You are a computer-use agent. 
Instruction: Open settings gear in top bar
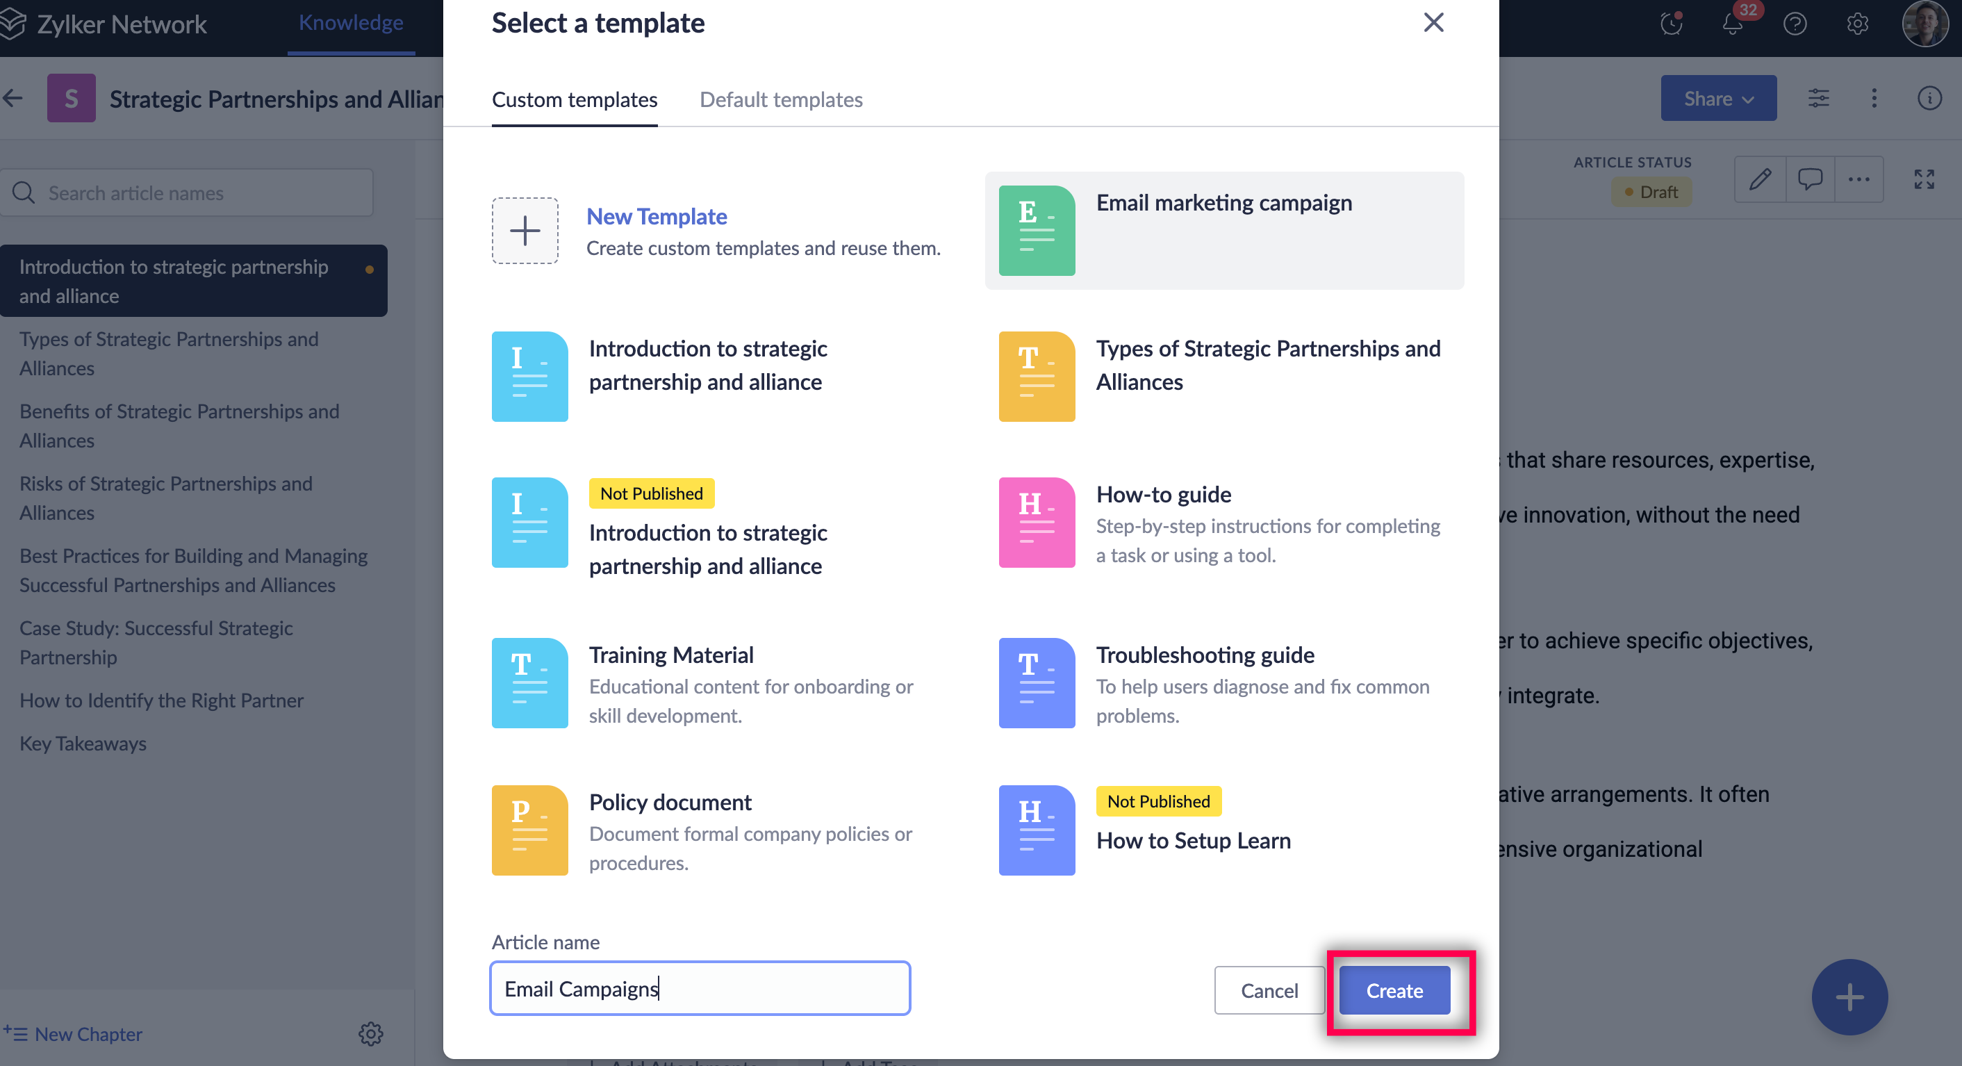point(1857,24)
